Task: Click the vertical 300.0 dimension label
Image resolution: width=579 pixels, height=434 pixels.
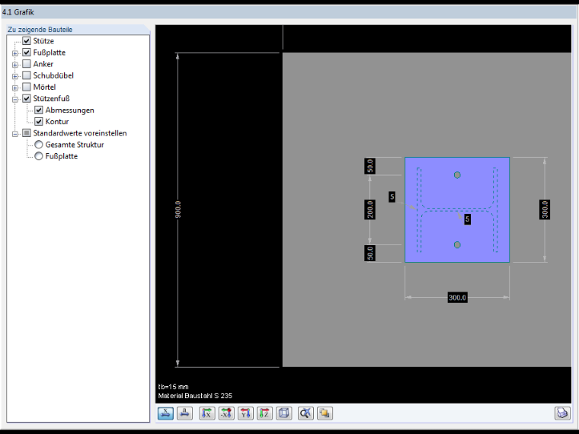Action: click(545, 209)
